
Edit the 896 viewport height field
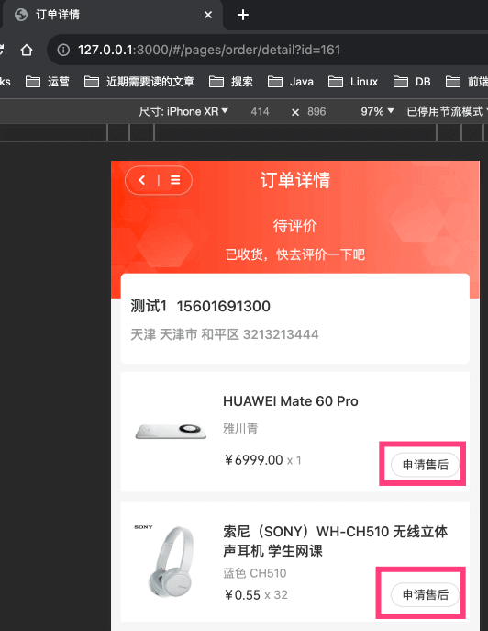pyautogui.click(x=316, y=111)
